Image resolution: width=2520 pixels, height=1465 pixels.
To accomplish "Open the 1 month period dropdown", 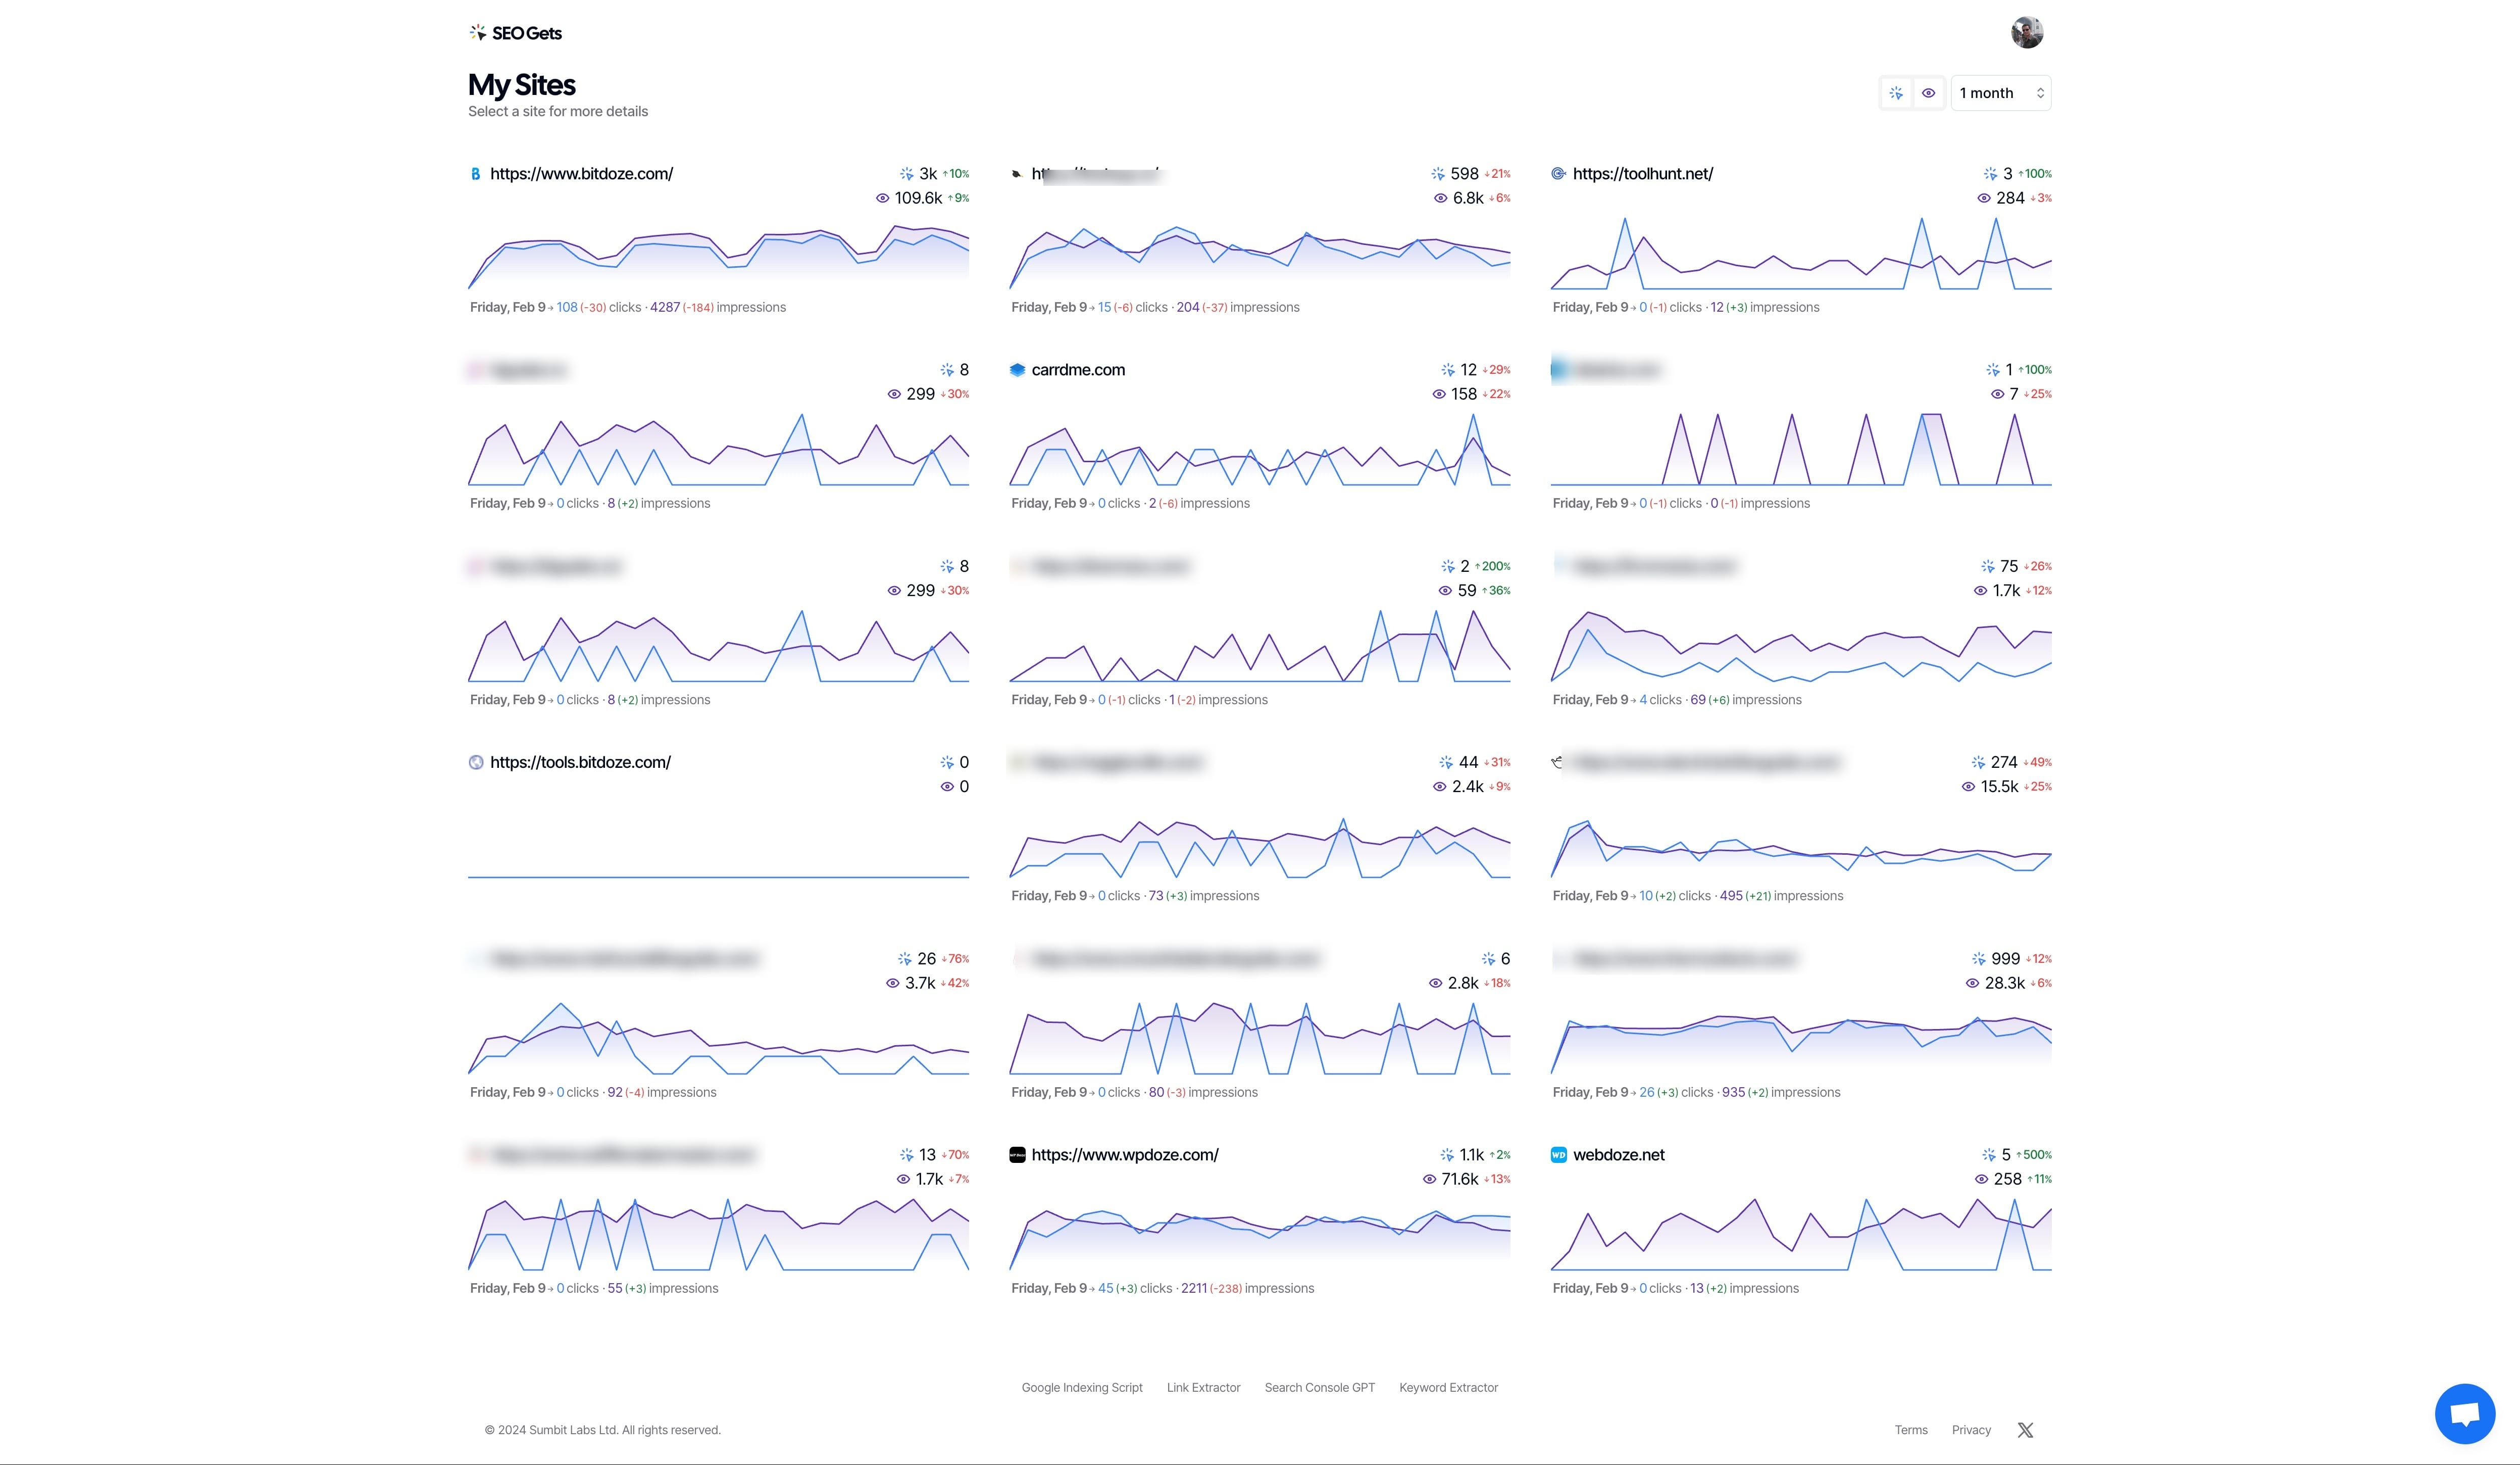I will [2000, 92].
